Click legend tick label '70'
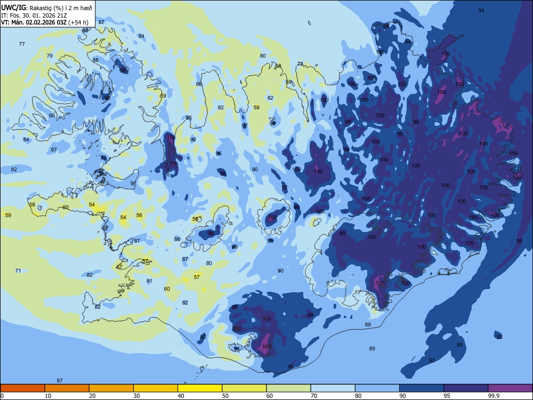The image size is (533, 400). point(314,396)
